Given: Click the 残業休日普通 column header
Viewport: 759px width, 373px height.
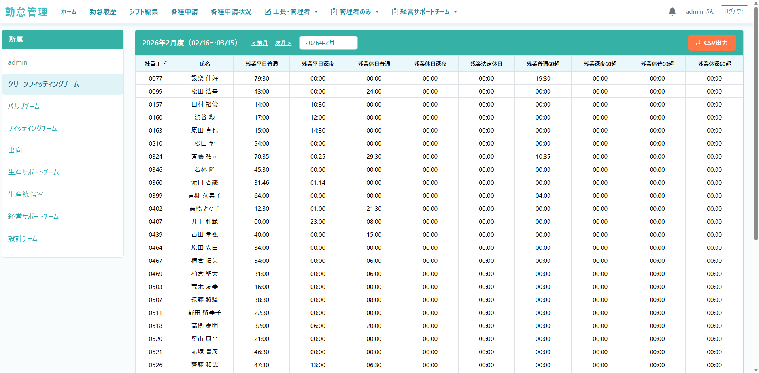Looking at the screenshot, I should coord(374,64).
